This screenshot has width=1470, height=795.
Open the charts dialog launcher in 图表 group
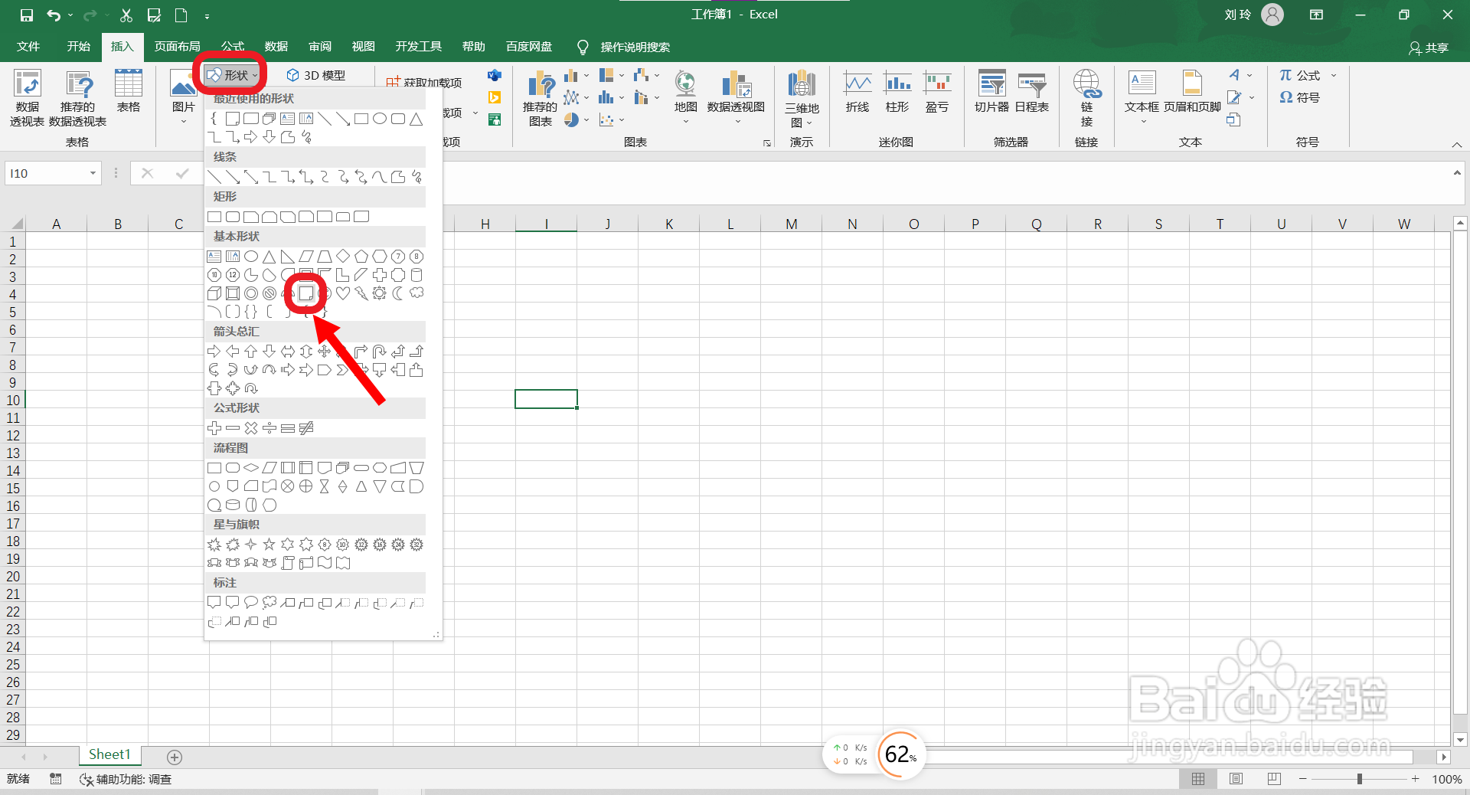point(766,143)
